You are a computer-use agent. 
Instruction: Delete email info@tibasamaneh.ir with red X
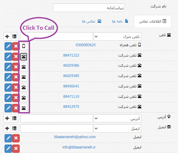(16, 149)
